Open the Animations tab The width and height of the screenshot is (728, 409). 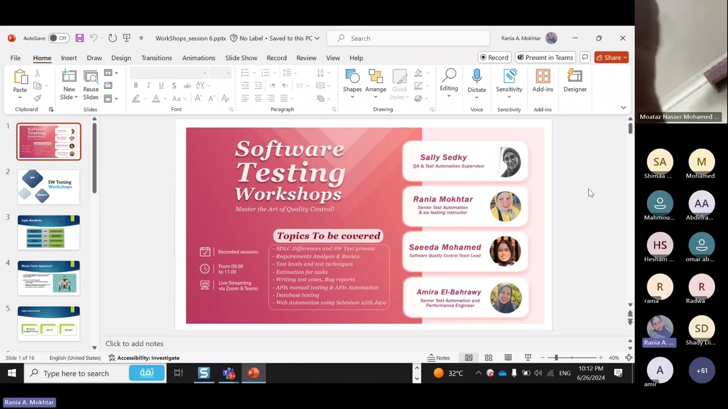[198, 58]
